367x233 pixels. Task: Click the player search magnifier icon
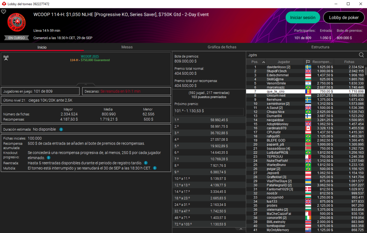click(361, 55)
